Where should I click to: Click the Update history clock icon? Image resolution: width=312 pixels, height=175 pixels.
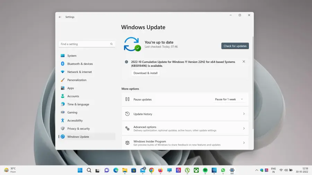[127, 114]
